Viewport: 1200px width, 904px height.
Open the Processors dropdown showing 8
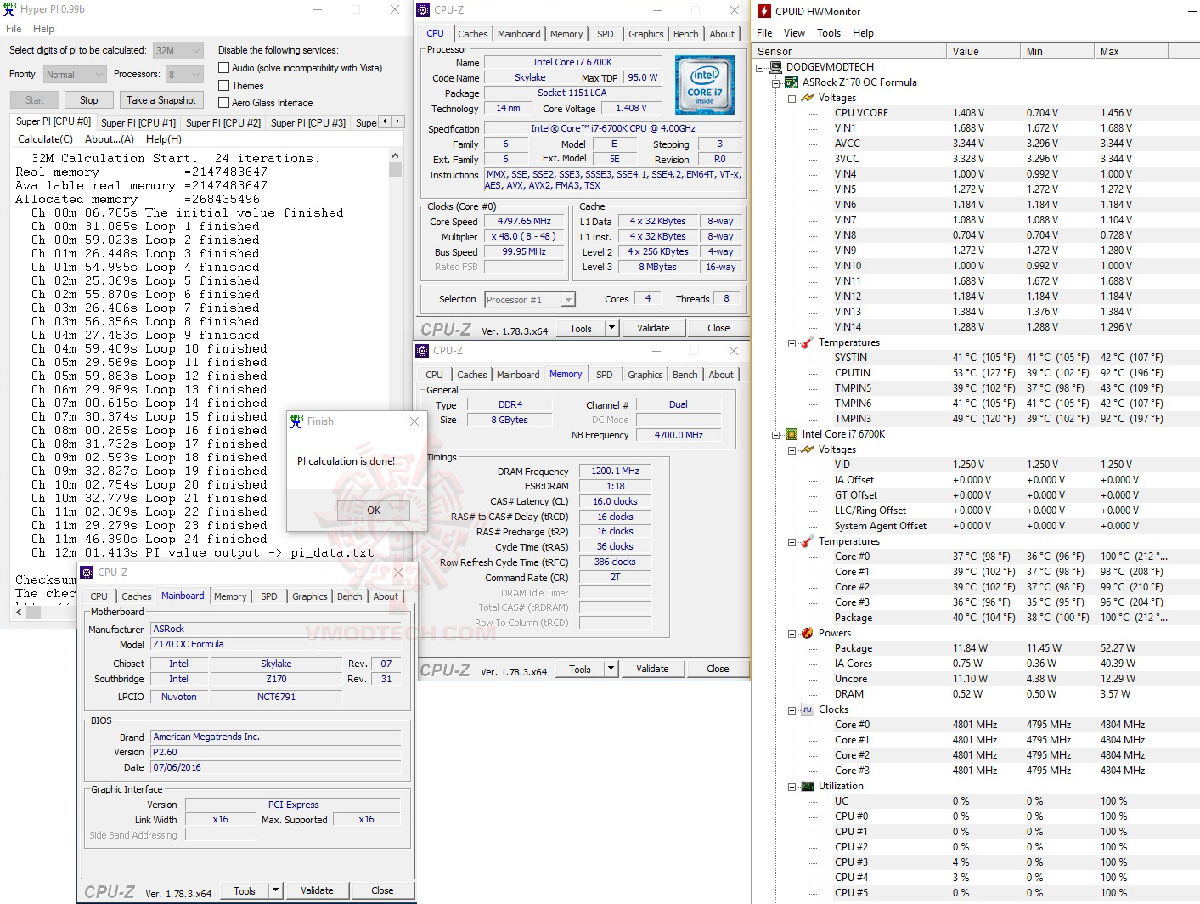click(184, 75)
